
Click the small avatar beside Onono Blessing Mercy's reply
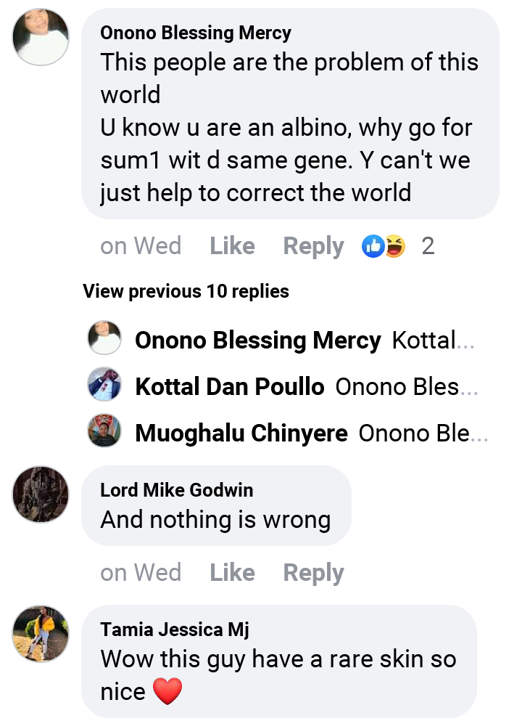(104, 338)
